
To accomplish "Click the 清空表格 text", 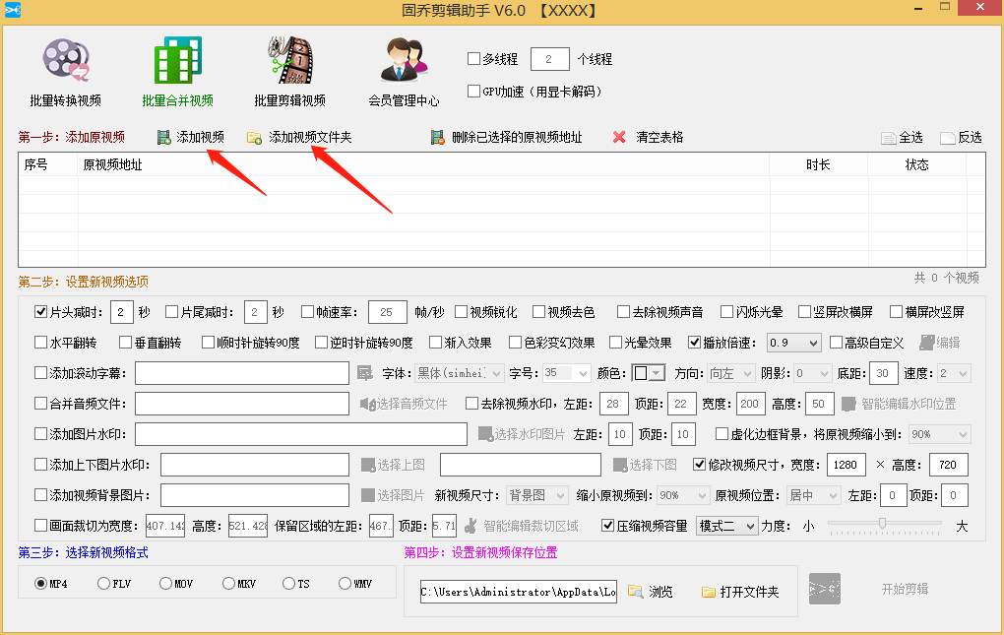I will click(x=659, y=137).
